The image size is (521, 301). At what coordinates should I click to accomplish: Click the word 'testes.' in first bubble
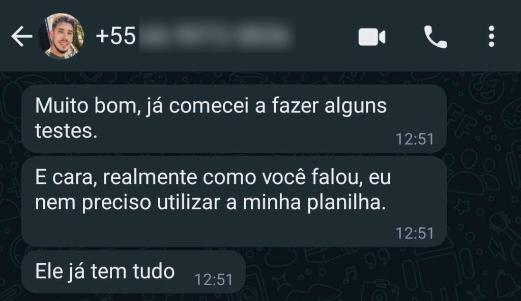66,131
